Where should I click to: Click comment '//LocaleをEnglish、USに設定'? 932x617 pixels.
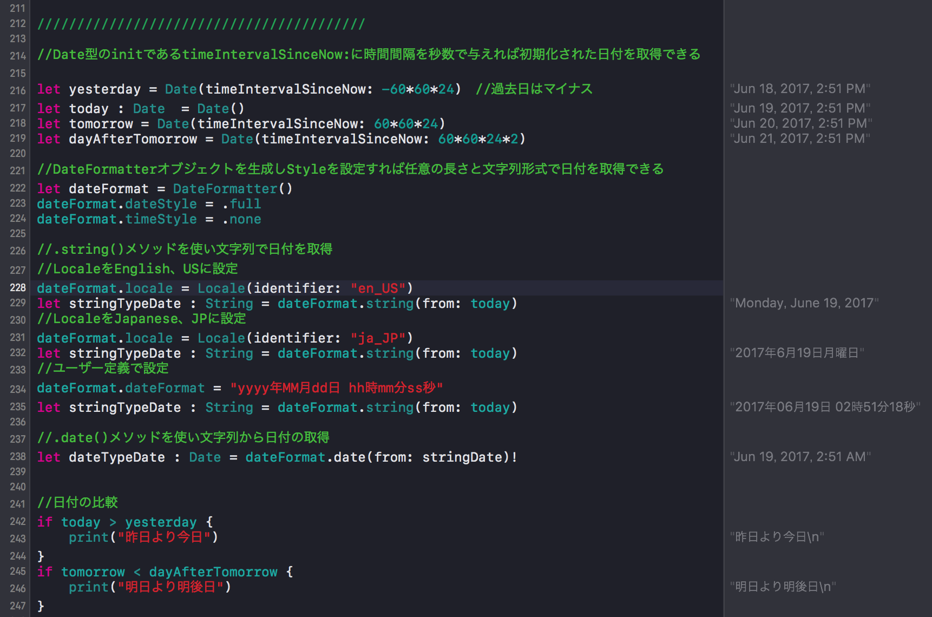click(x=137, y=269)
